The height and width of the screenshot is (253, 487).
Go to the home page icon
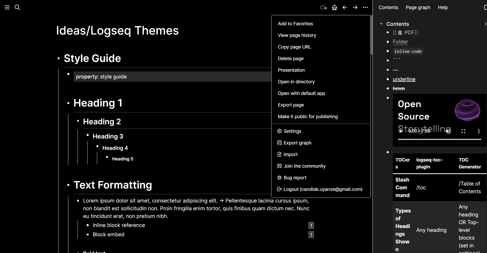334,7
